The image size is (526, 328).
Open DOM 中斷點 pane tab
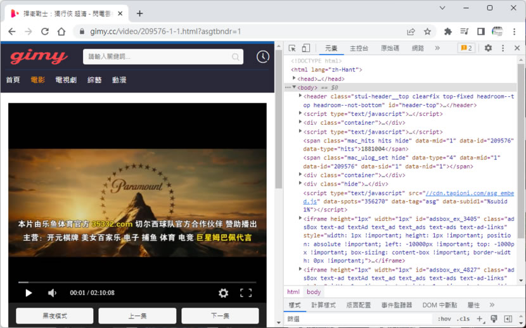[x=439, y=305]
